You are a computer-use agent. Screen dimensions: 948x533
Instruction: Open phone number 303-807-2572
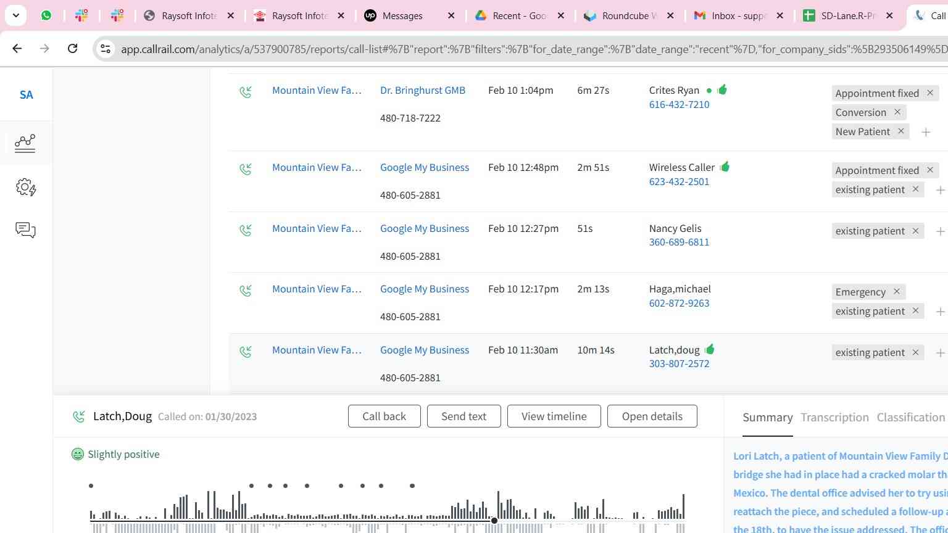679,363
